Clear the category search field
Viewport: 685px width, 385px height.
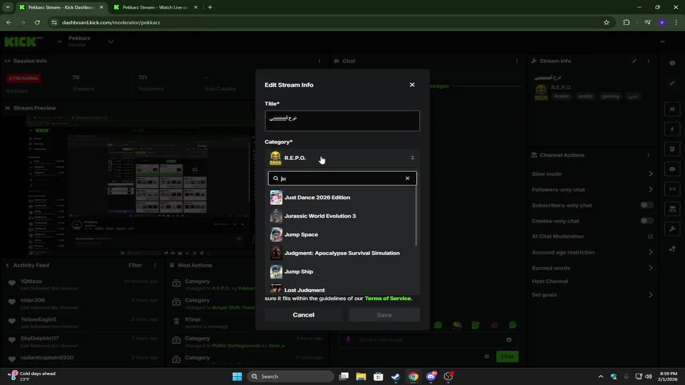[407, 178]
